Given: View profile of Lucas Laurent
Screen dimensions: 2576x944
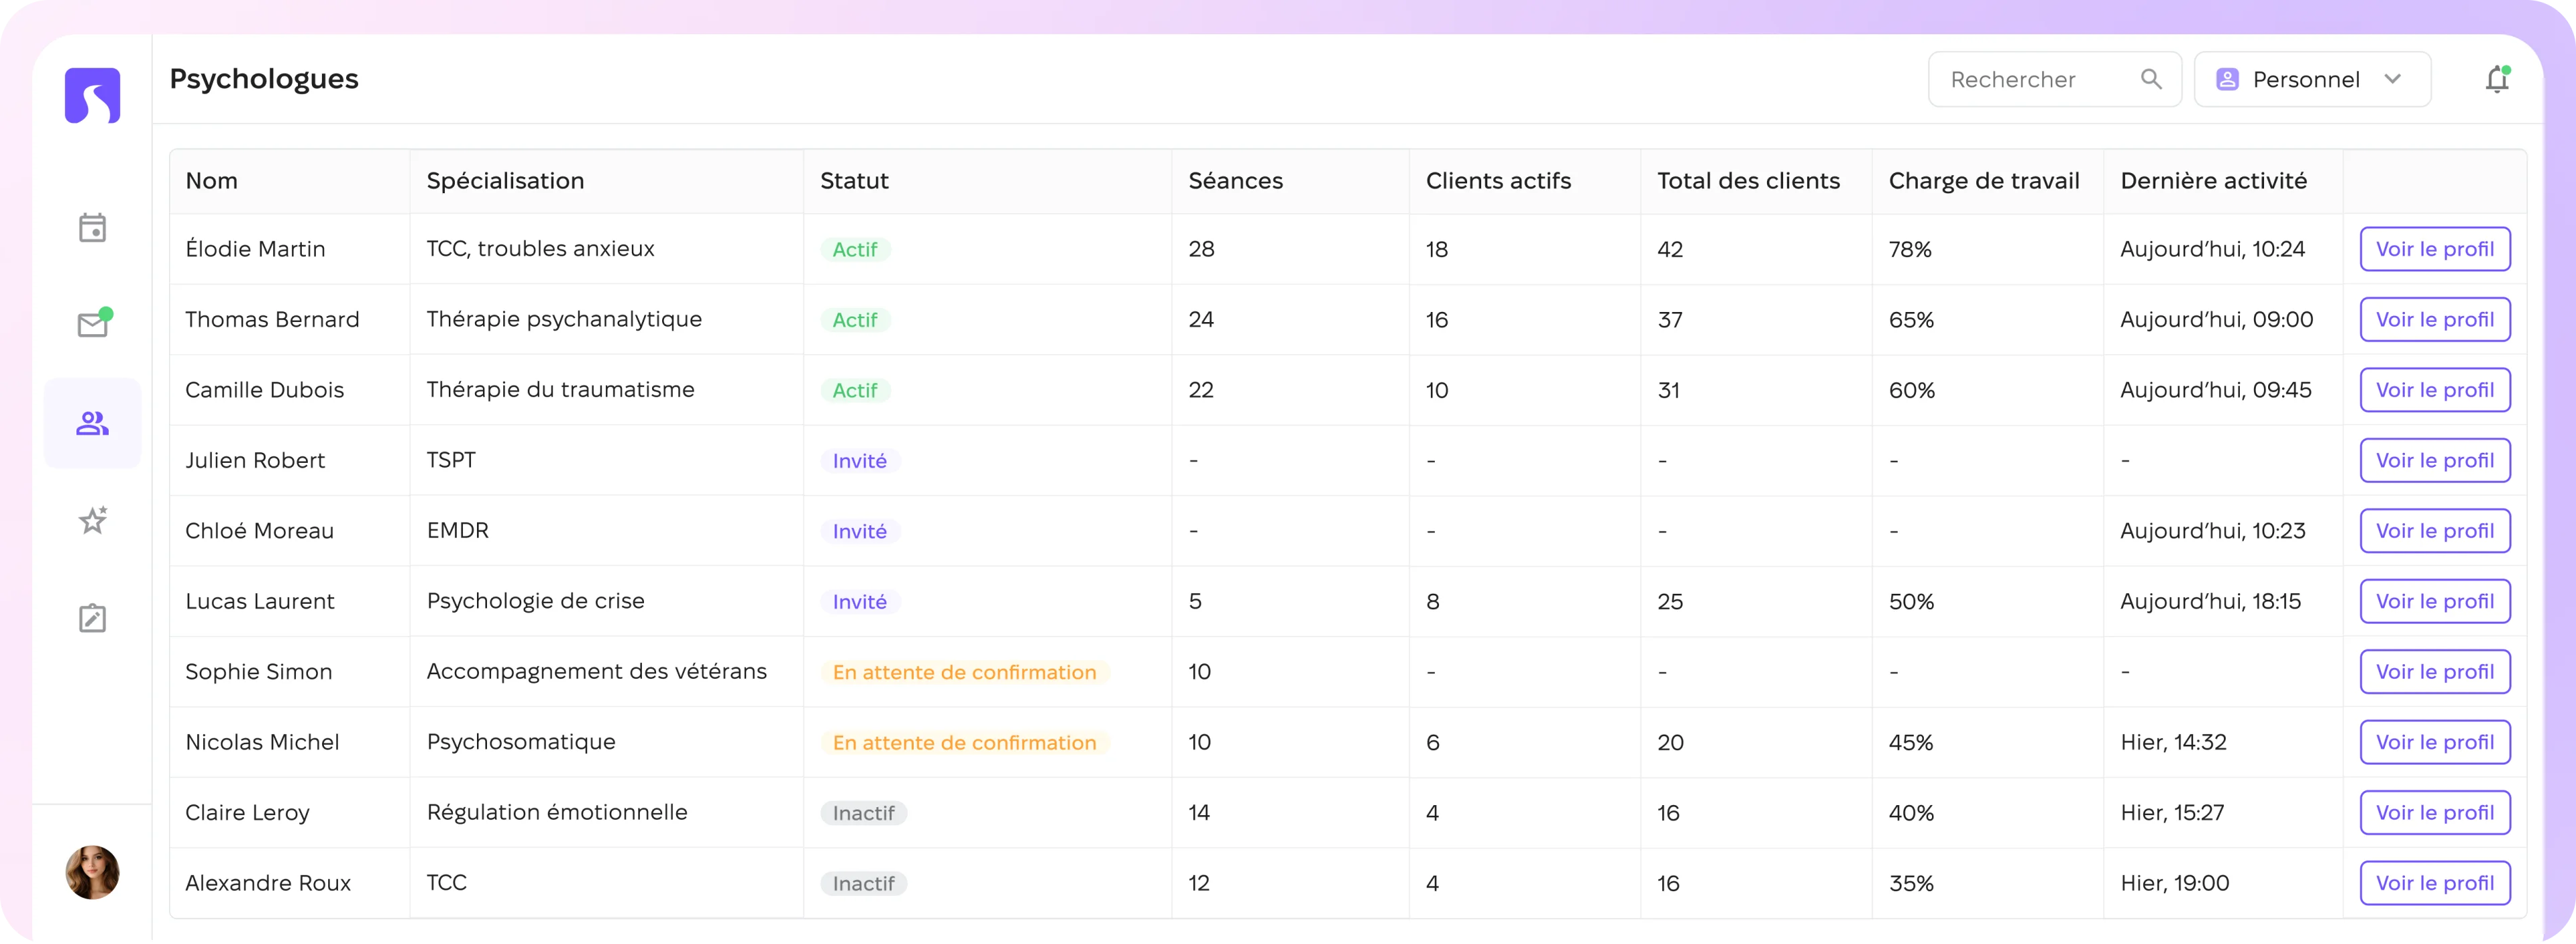Looking at the screenshot, I should [x=2434, y=602].
